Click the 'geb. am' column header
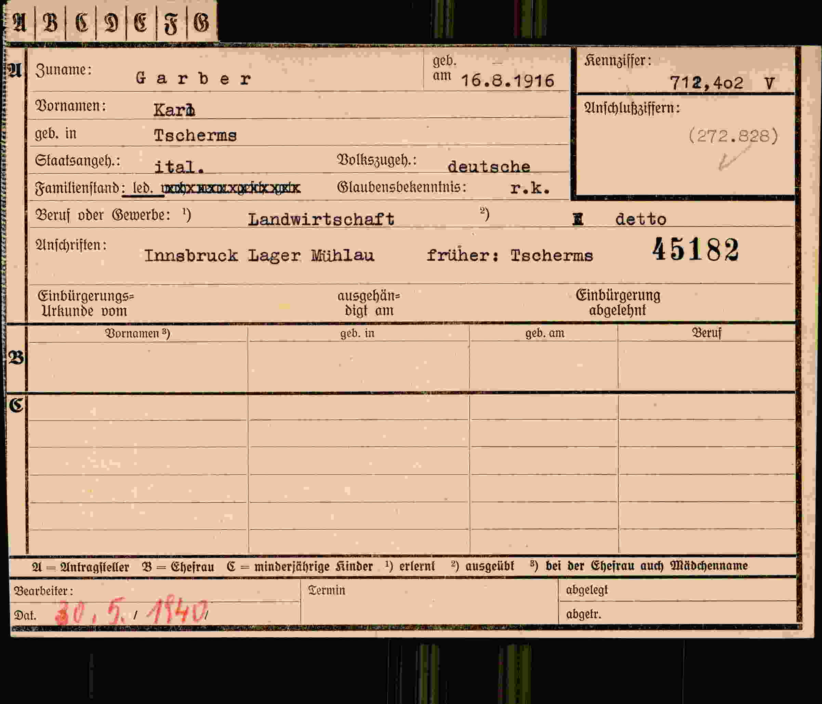Viewport: 822px width, 704px height. pos(545,334)
